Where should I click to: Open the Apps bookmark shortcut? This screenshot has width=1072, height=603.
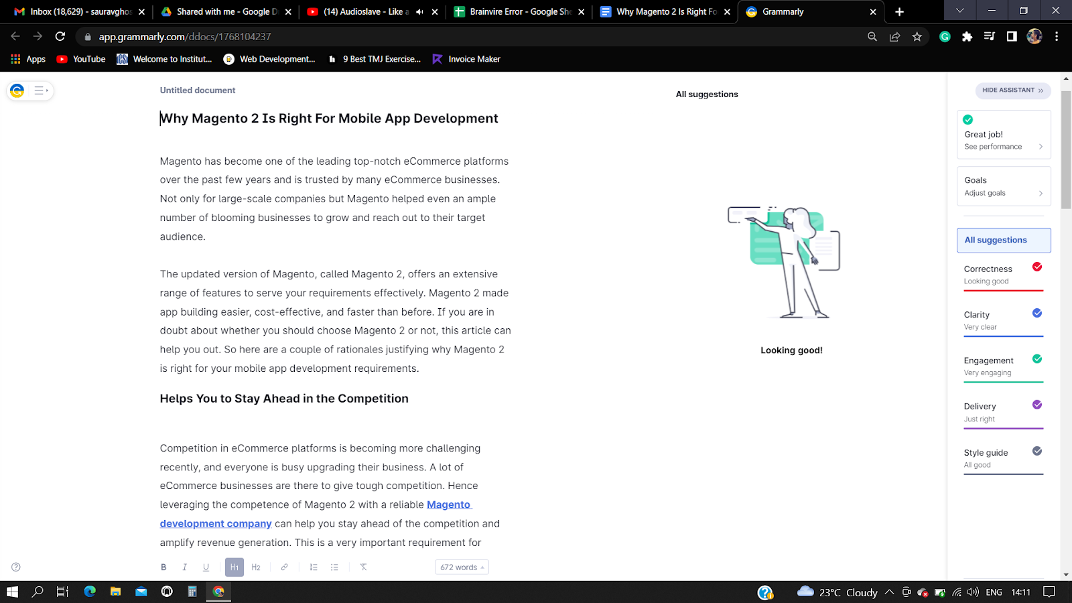(x=28, y=59)
